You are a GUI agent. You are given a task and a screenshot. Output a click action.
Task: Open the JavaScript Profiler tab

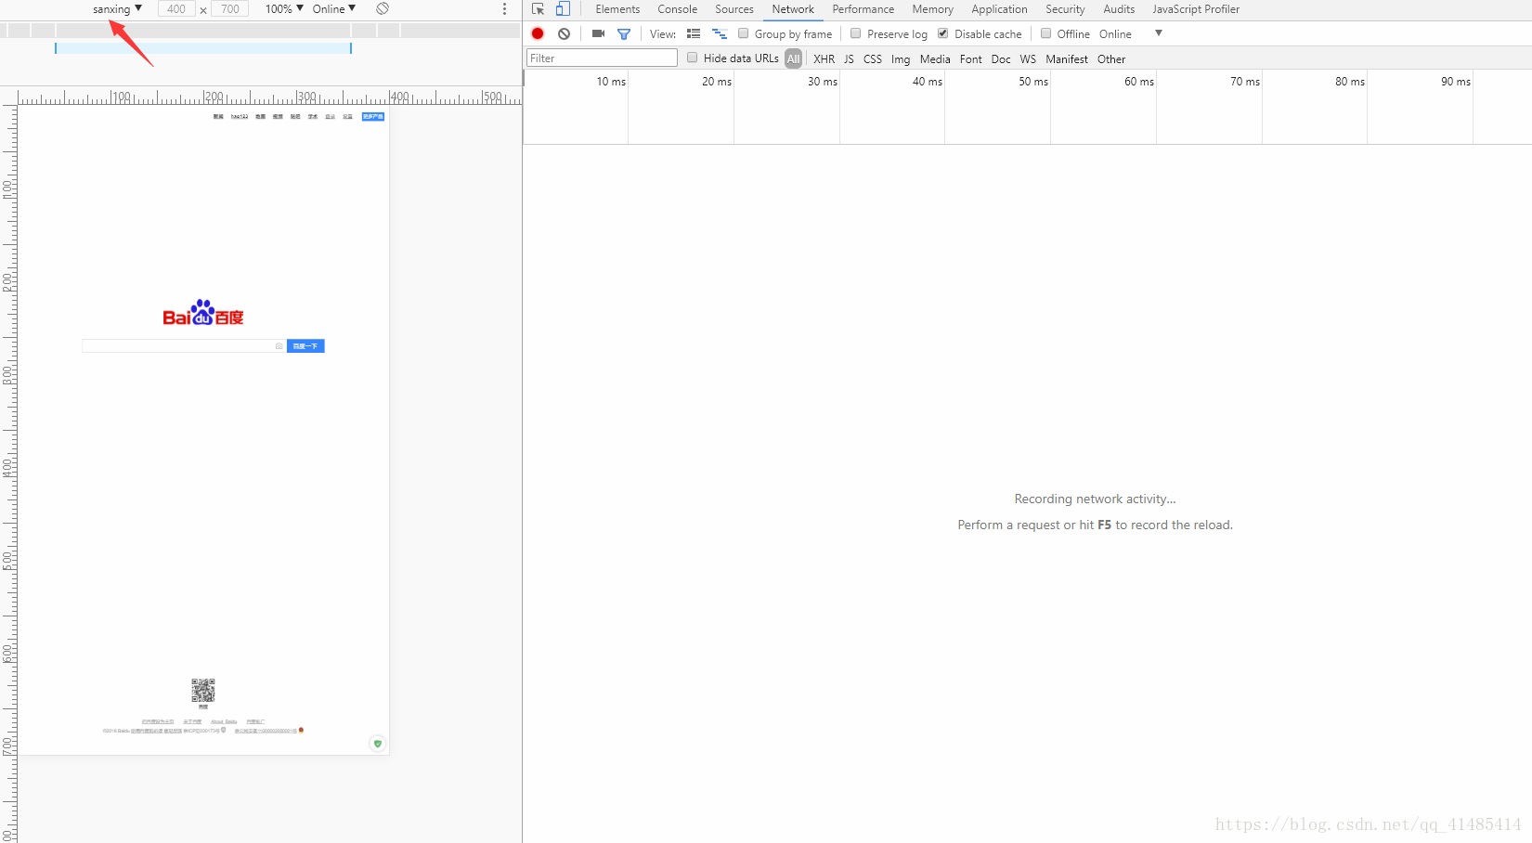click(x=1196, y=9)
